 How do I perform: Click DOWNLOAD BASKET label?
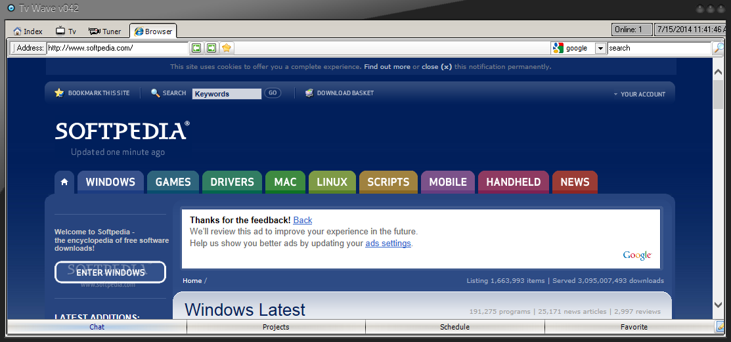click(x=345, y=93)
